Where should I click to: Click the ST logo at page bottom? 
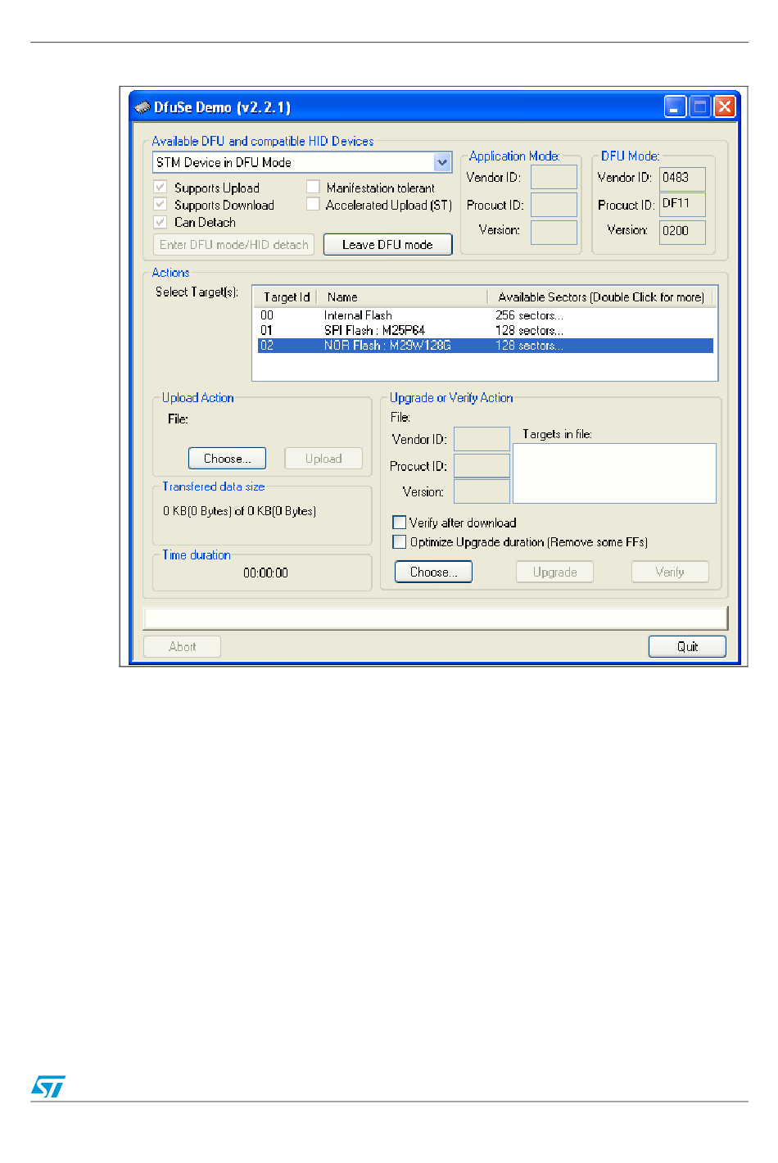48,1086
